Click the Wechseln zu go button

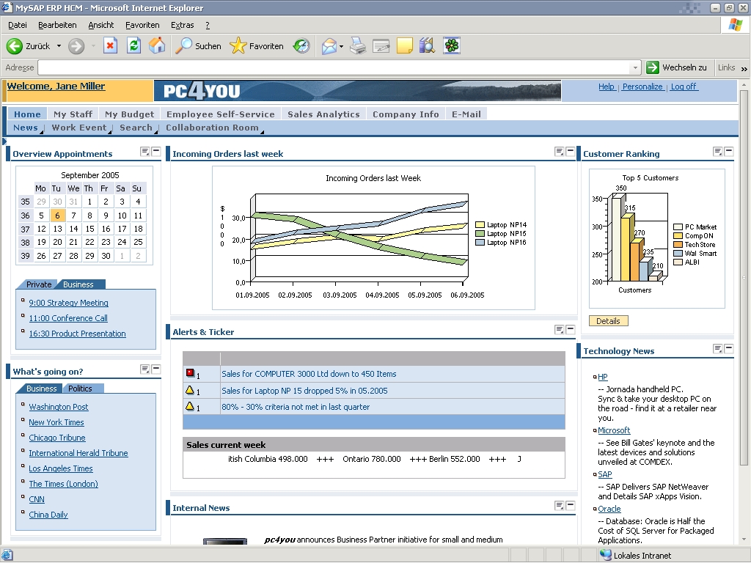[676, 67]
